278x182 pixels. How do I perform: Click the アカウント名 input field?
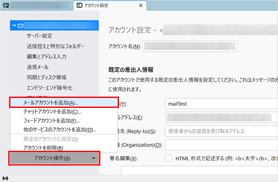point(189,46)
